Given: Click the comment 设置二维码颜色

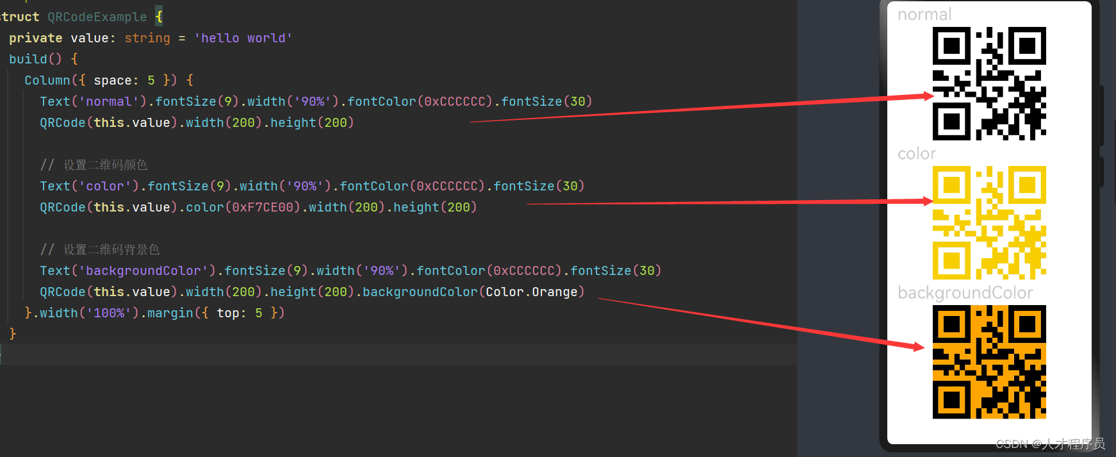Looking at the screenshot, I should (94, 165).
